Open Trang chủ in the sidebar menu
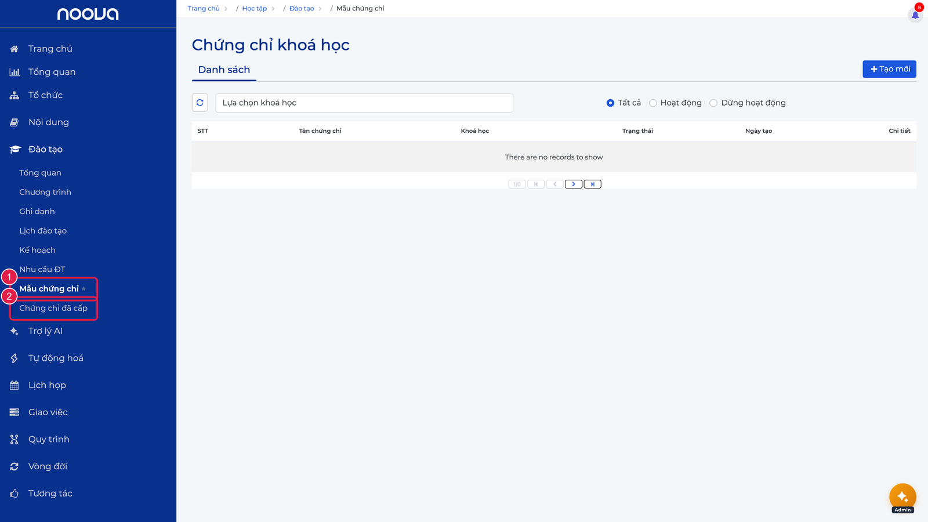This screenshot has height=522, width=928. coord(50,49)
